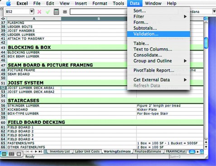Image resolution: width=216 pixels, height=166 pixels.
Task: Choose PivotTable Report... item
Action: tap(158, 70)
